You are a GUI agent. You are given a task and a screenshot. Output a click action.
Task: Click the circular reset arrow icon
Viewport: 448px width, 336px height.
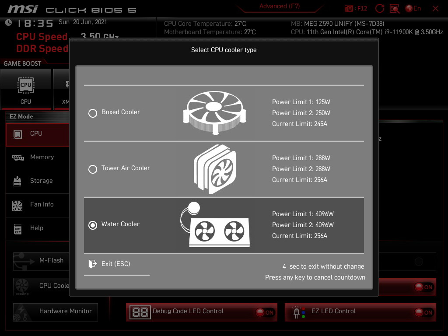click(379, 9)
